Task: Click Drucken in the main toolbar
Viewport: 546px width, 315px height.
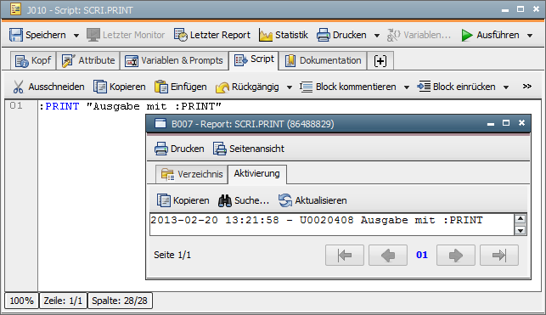Action: (x=341, y=35)
